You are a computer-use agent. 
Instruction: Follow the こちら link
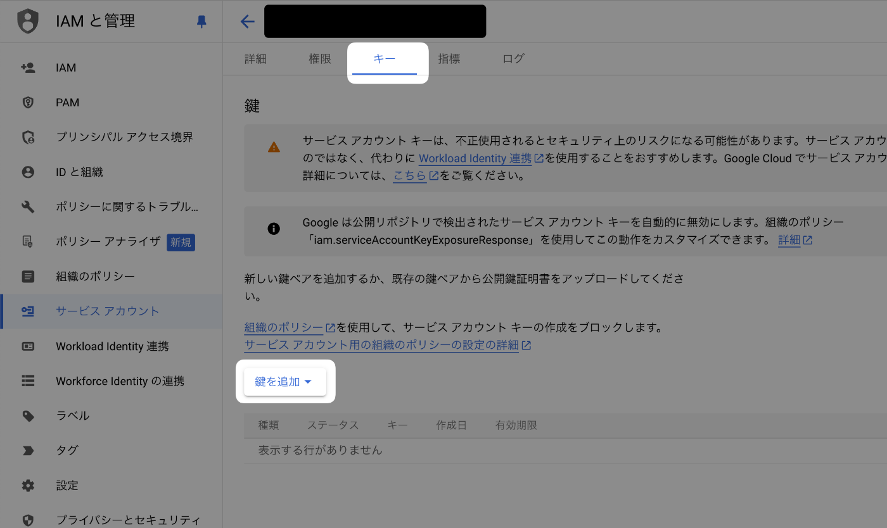coord(410,176)
